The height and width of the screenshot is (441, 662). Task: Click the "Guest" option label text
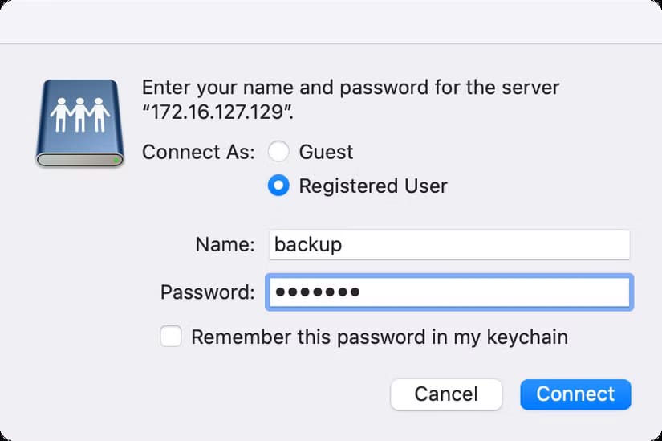click(x=326, y=152)
